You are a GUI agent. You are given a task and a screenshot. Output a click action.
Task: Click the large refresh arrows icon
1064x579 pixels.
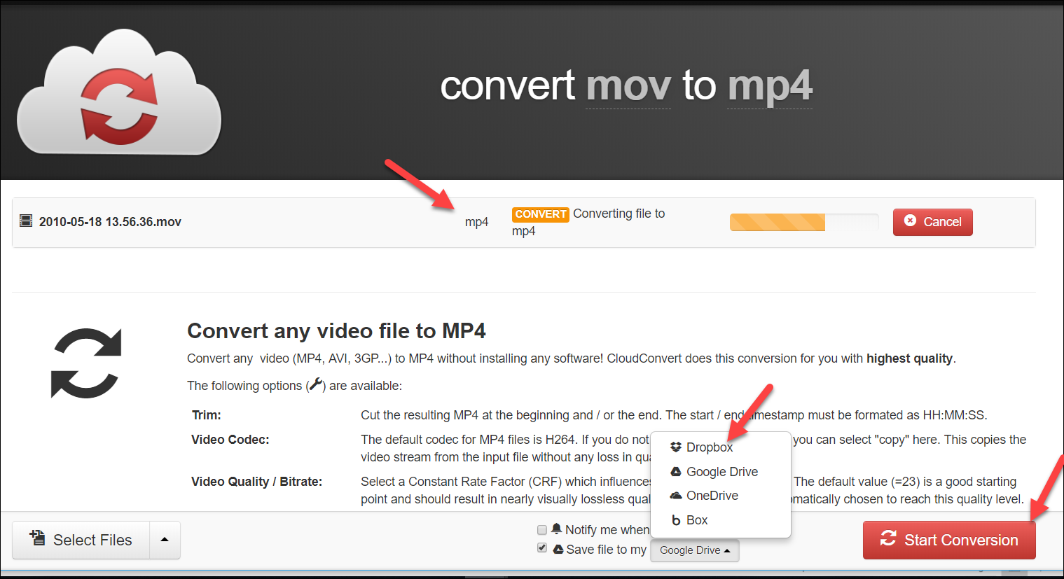coord(86,363)
